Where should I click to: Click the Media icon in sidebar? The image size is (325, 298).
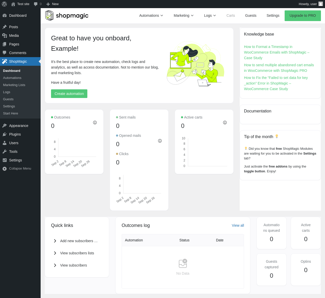point(5,36)
